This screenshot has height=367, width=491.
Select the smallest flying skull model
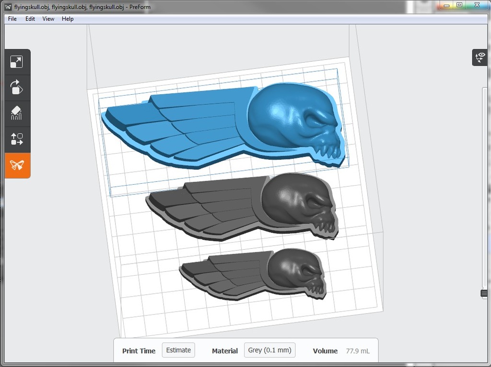pos(253,275)
